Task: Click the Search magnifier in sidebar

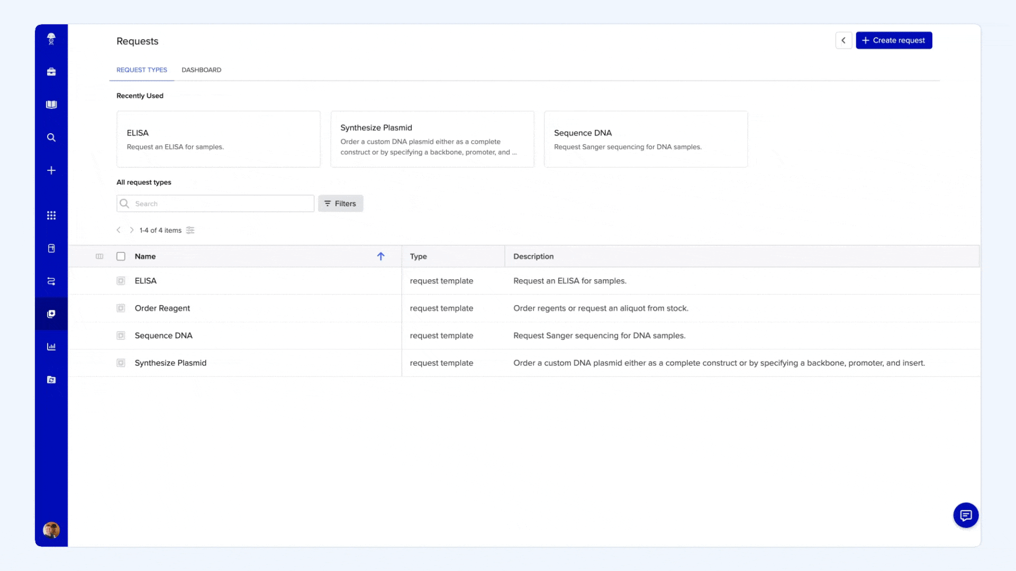Action: (x=51, y=137)
